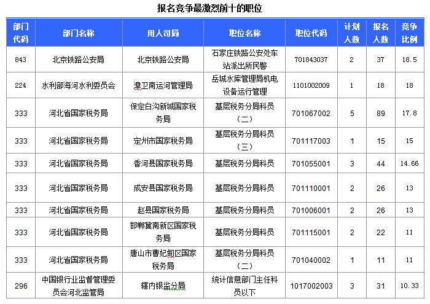The height and width of the screenshot is (304, 430).
Task: Click the 用人司局 column header
Action: pos(163,33)
